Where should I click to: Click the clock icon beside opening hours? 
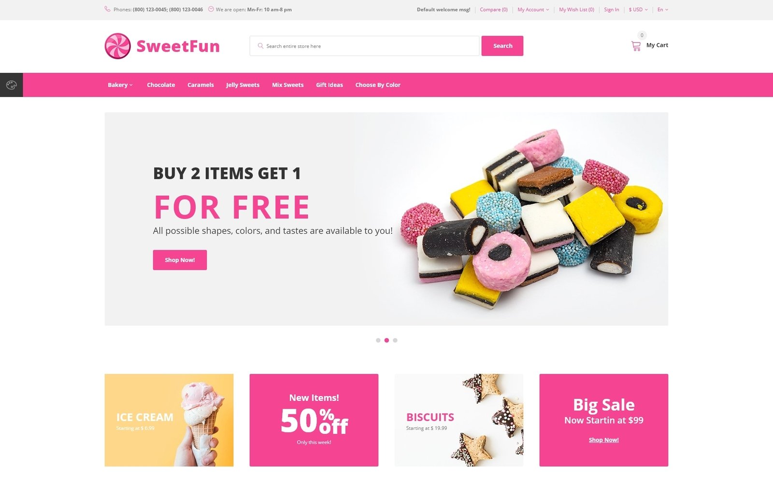(211, 9)
